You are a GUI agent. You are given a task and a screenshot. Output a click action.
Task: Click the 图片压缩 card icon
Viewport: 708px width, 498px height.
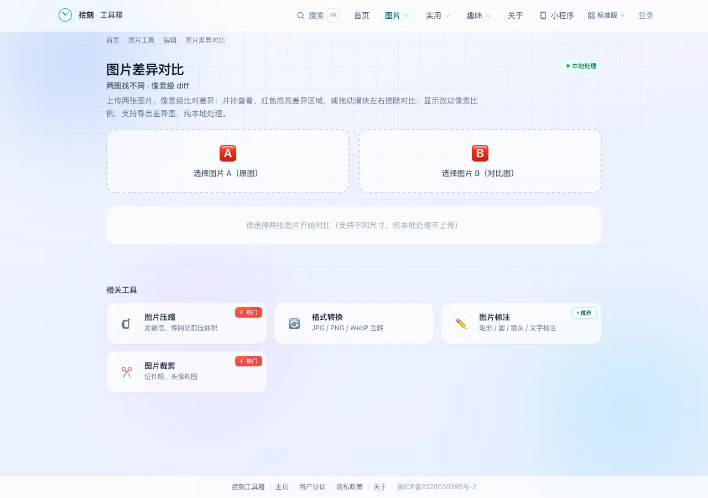[127, 323]
